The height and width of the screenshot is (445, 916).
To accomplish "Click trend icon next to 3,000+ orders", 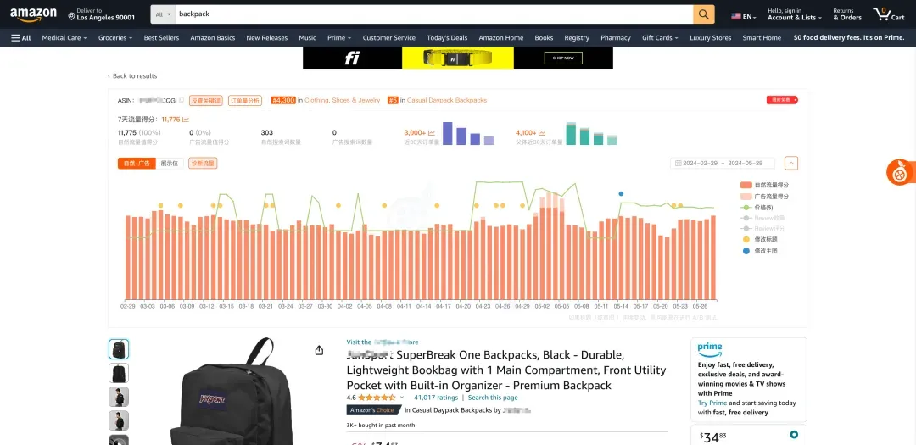I will (x=432, y=132).
